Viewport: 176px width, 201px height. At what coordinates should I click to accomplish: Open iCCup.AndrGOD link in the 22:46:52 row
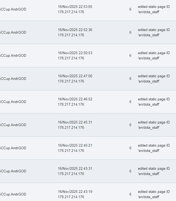click(x=13, y=102)
